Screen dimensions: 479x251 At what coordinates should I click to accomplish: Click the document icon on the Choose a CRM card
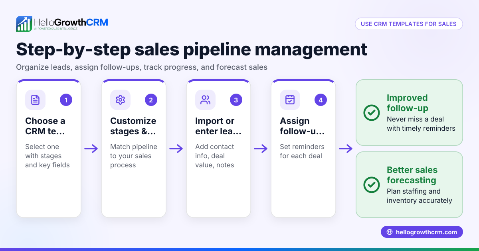pyautogui.click(x=35, y=100)
